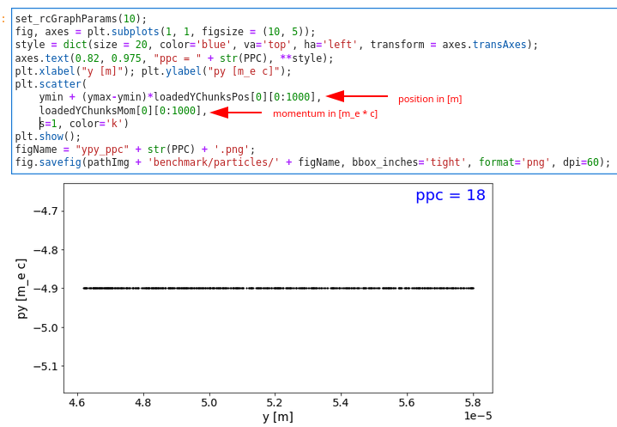617x427 pixels.
Task: Click the scatter plot output image
Action: pyautogui.click(x=255, y=303)
